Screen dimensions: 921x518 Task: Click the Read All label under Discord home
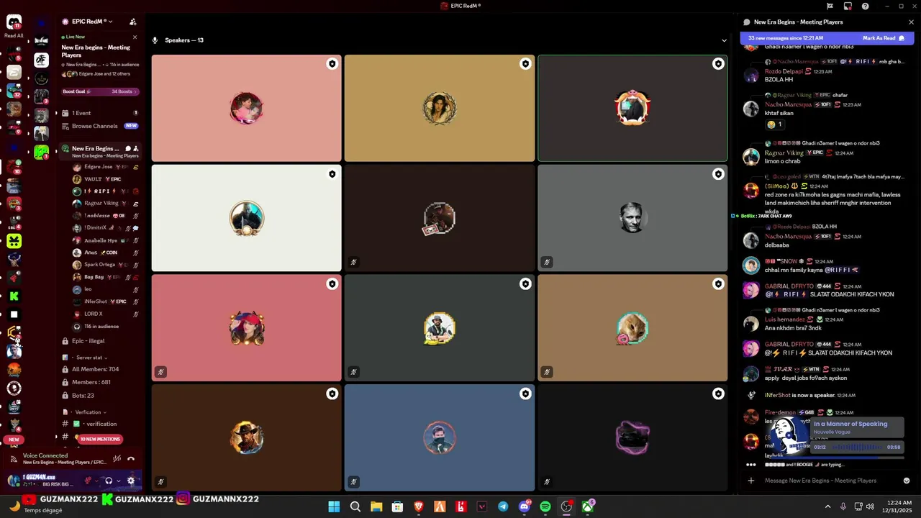(x=14, y=35)
